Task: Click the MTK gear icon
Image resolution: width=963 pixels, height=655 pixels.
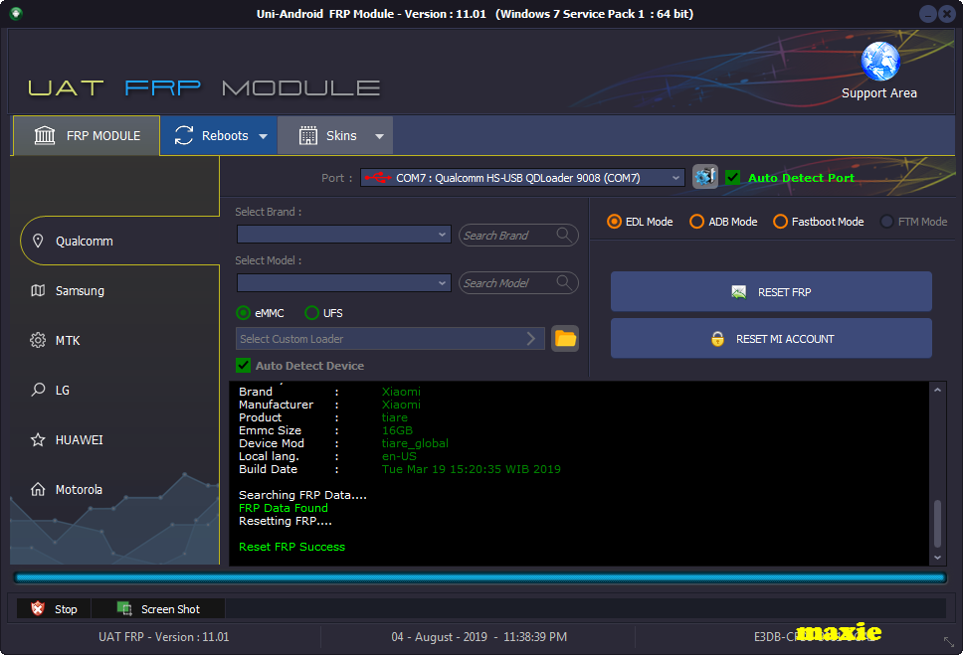Action: point(38,340)
